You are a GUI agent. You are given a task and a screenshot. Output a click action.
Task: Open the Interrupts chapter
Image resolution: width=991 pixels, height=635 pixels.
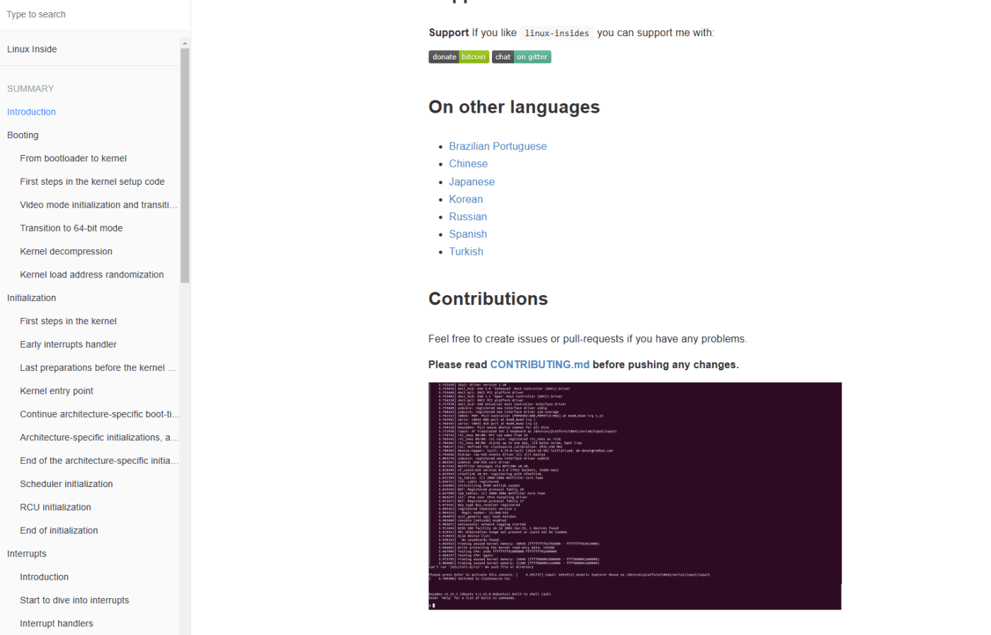pyautogui.click(x=27, y=554)
